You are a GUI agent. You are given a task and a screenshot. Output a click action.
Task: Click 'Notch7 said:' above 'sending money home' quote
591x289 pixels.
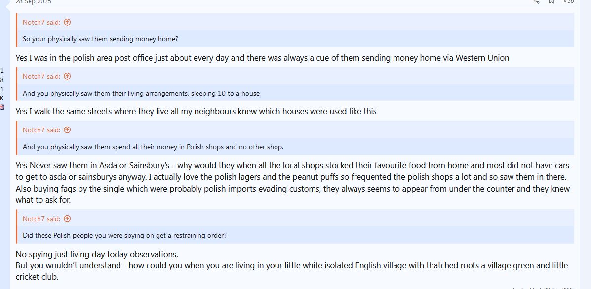(41, 22)
